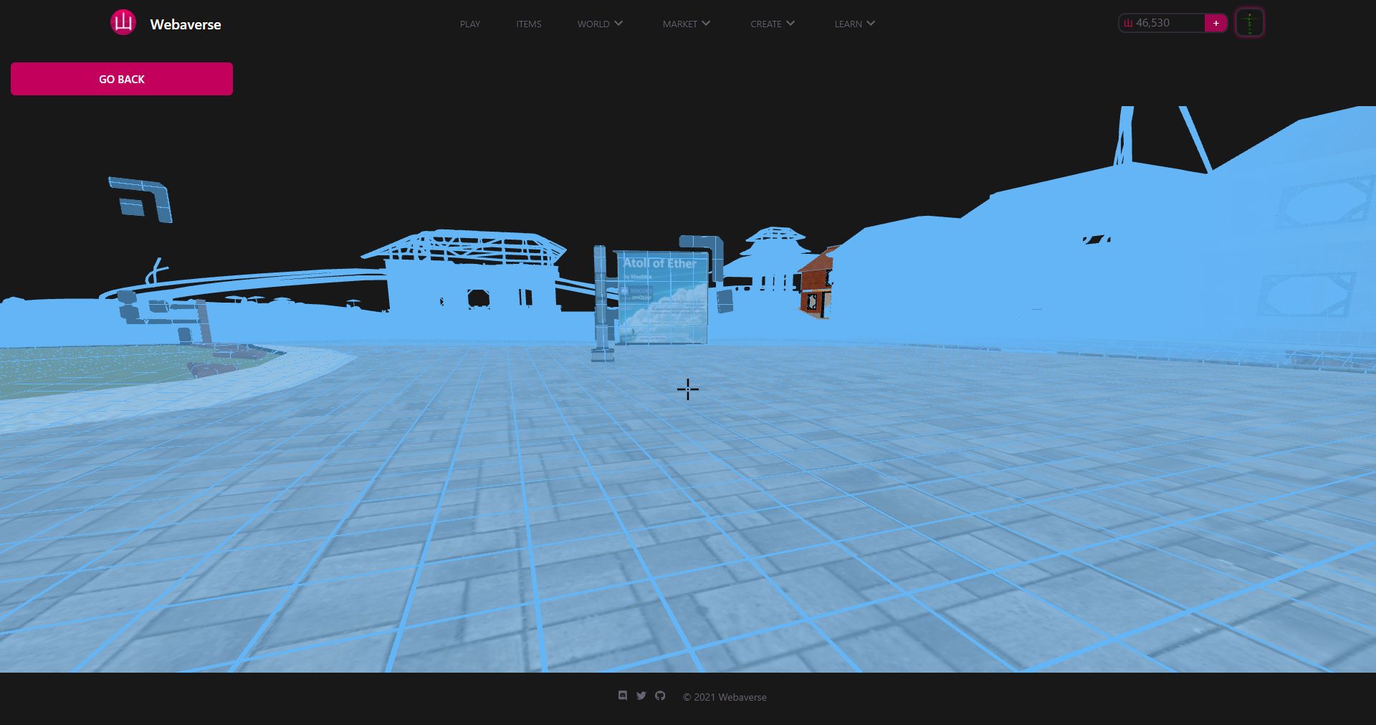Click the Atoll of Ether signboard
Screen dimensions: 1376x725
(x=662, y=298)
